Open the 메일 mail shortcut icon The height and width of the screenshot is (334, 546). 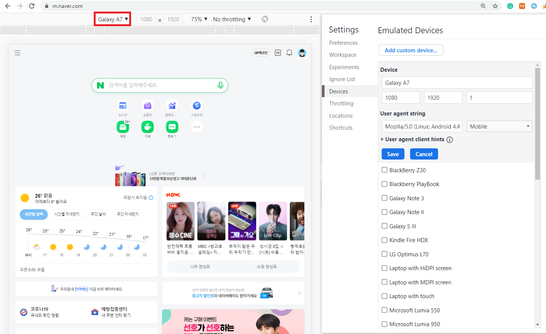pos(123,127)
